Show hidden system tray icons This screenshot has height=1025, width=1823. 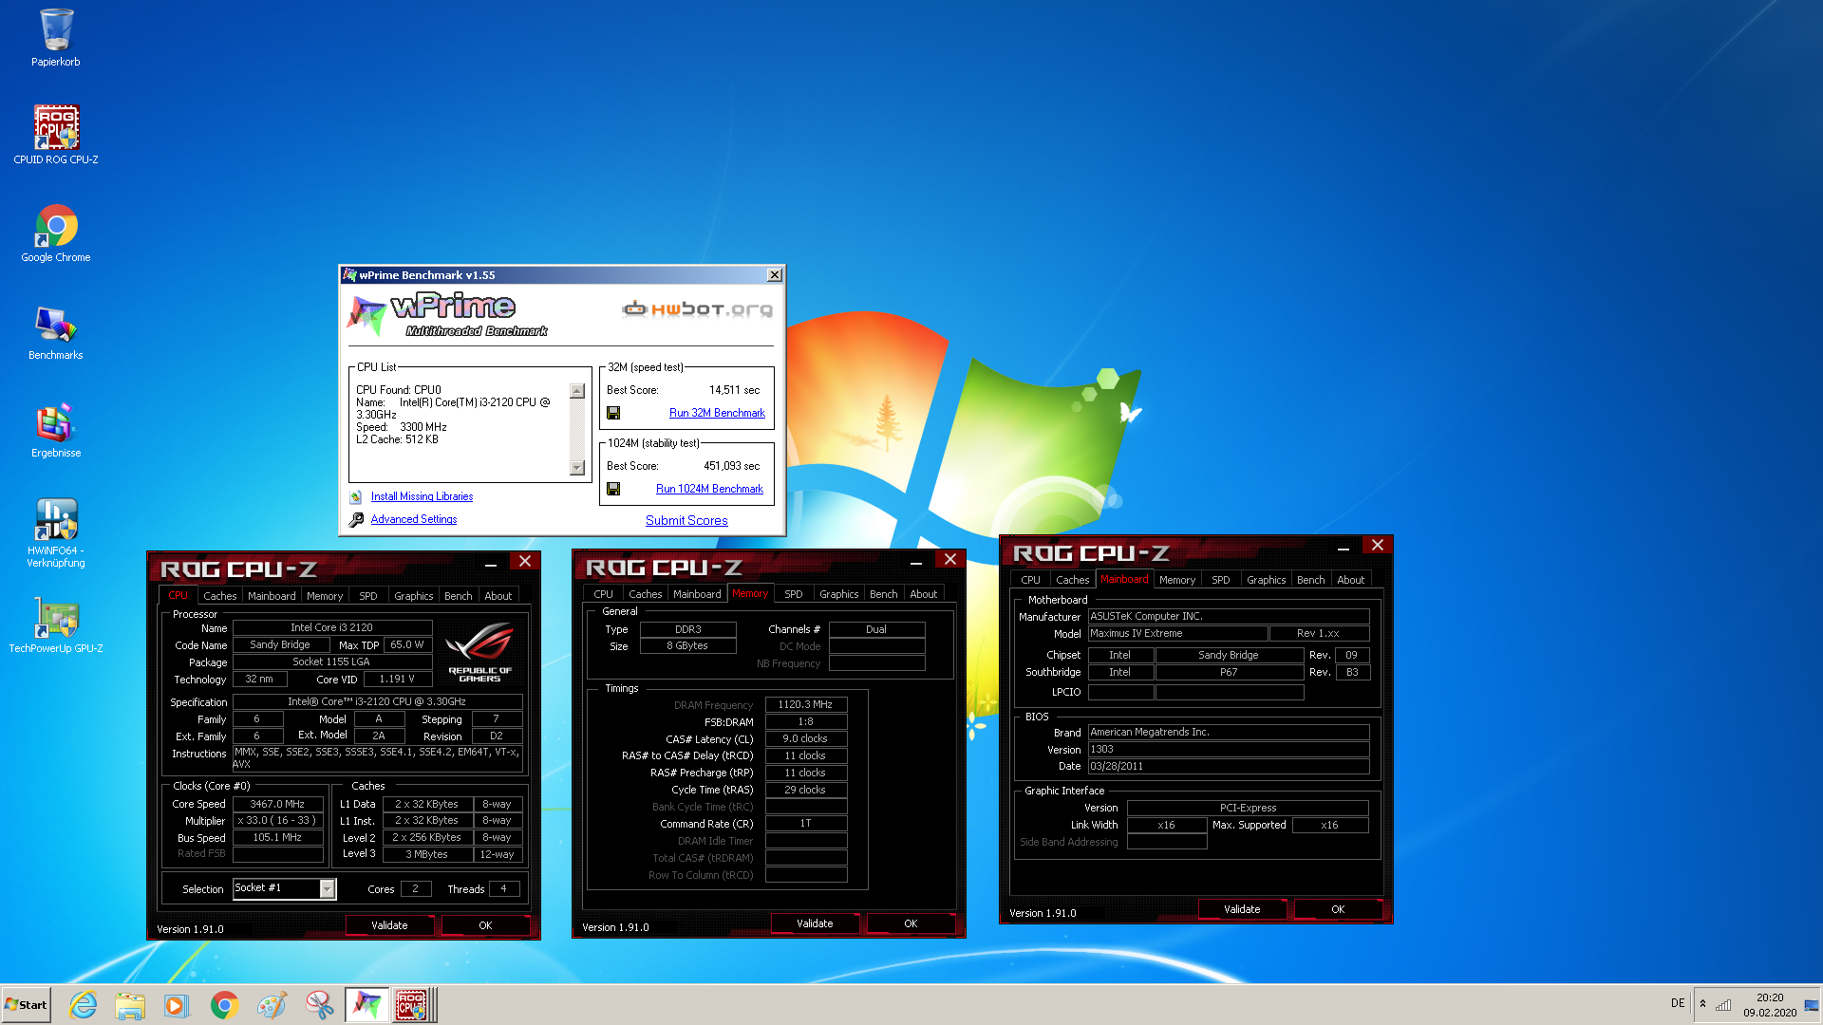pyautogui.click(x=1702, y=1004)
